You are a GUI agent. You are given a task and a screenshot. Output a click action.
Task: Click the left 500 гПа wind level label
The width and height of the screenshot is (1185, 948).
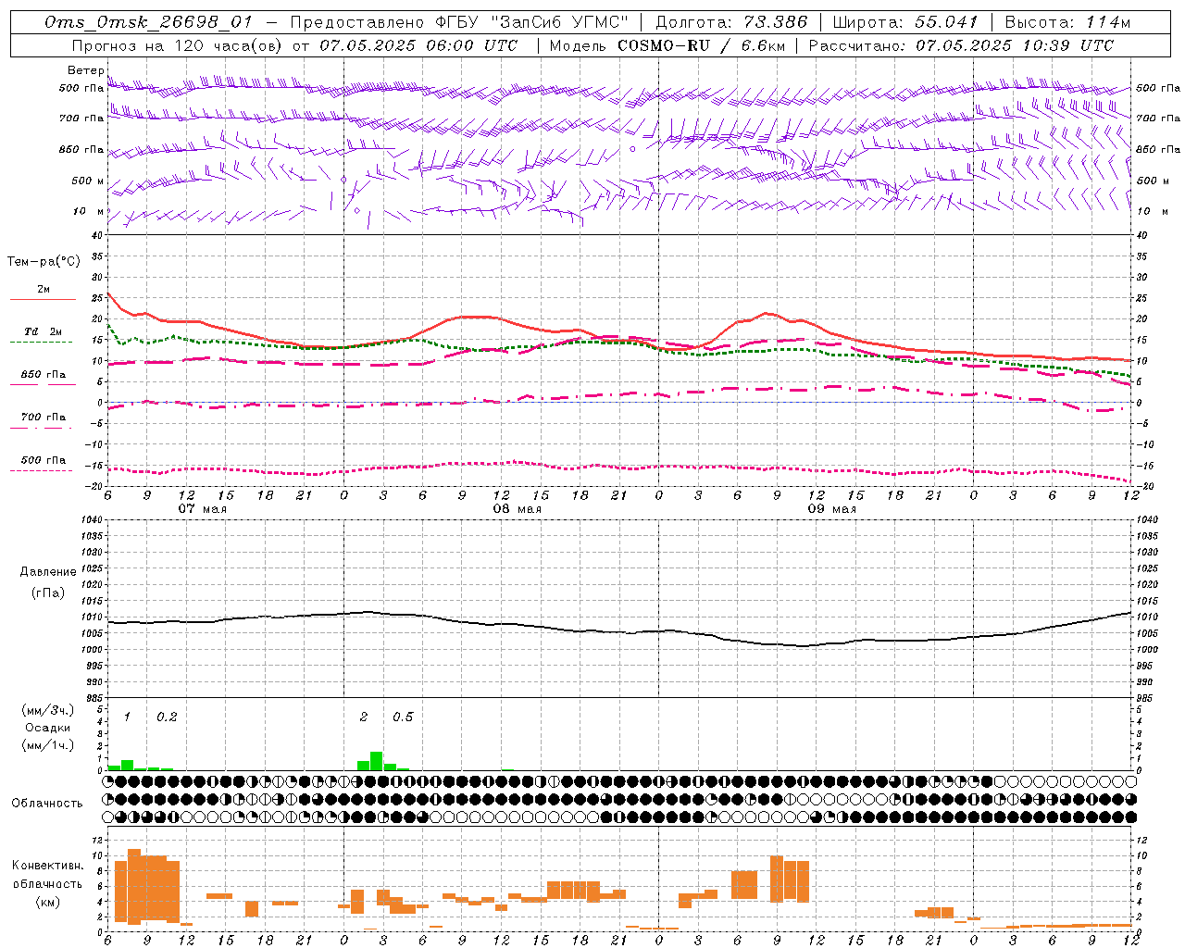81,89
